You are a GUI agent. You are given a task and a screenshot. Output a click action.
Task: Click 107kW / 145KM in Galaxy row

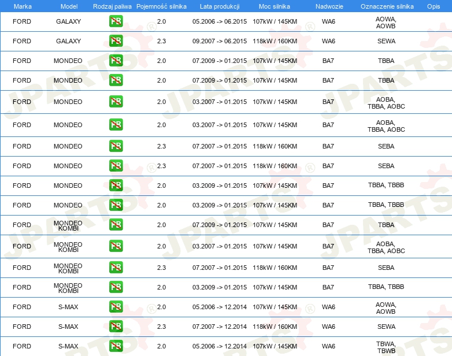(x=275, y=21)
